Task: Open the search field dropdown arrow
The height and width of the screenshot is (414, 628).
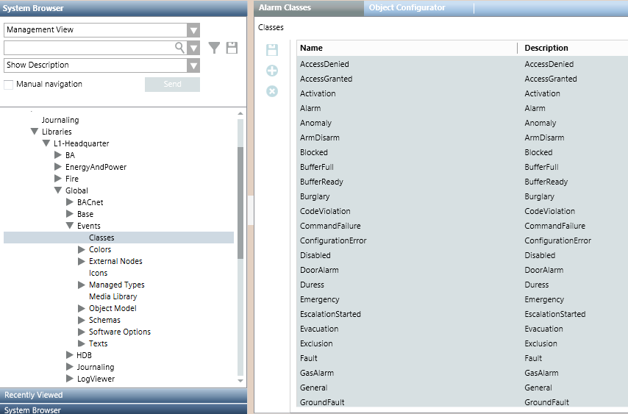Action: pyautogui.click(x=193, y=48)
